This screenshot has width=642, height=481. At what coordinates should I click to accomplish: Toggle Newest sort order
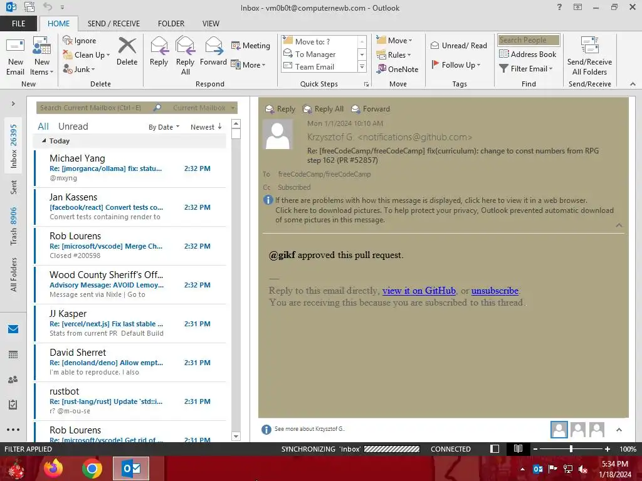point(206,127)
